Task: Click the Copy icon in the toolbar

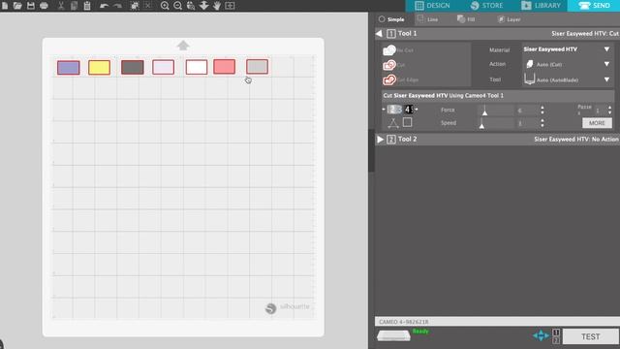Action: (74, 5)
